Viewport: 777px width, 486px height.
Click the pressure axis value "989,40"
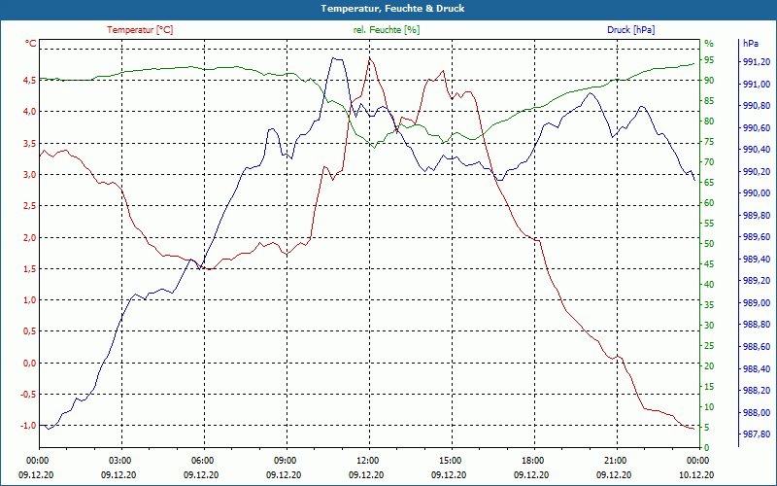point(758,259)
